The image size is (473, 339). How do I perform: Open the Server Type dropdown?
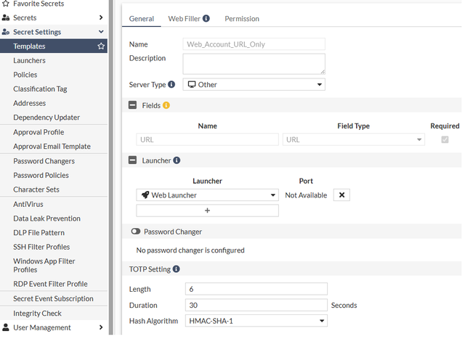coord(254,85)
